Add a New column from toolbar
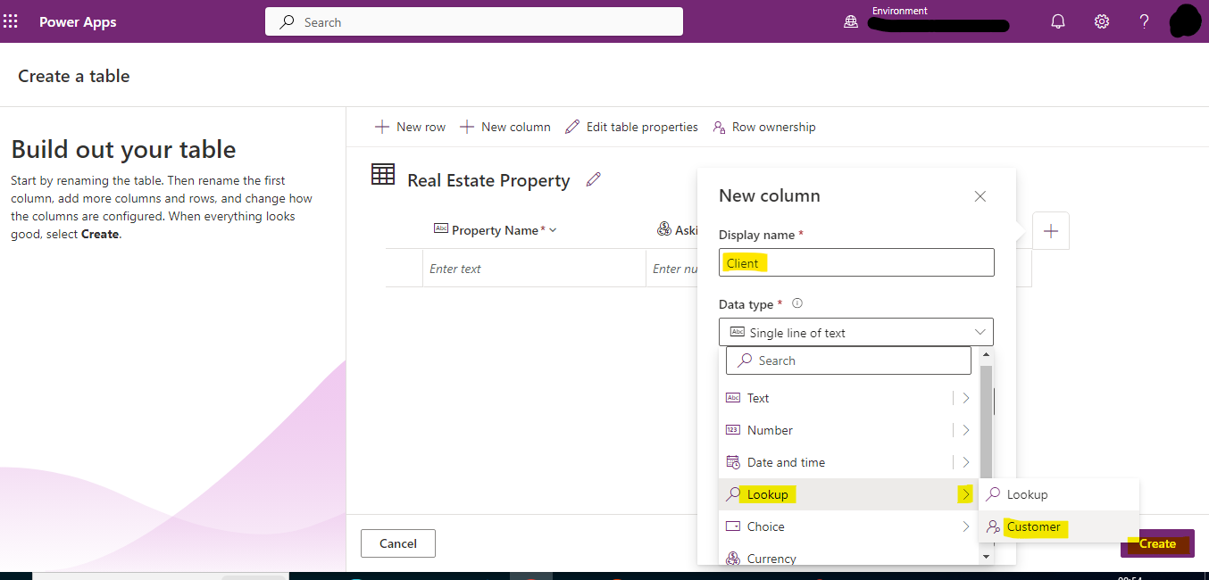Viewport: 1209px width, 580px height. click(x=505, y=127)
